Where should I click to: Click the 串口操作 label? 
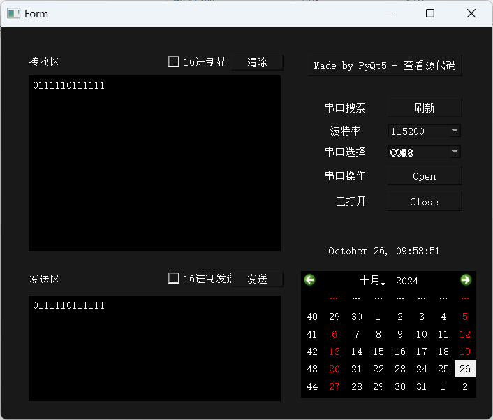345,175
